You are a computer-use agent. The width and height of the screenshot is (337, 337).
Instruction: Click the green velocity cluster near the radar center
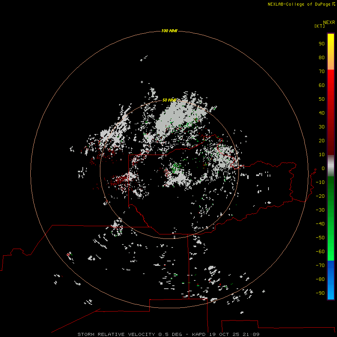click(x=176, y=167)
